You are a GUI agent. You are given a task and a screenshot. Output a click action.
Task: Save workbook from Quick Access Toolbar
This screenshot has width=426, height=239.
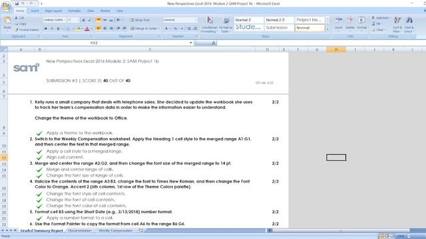17,3
